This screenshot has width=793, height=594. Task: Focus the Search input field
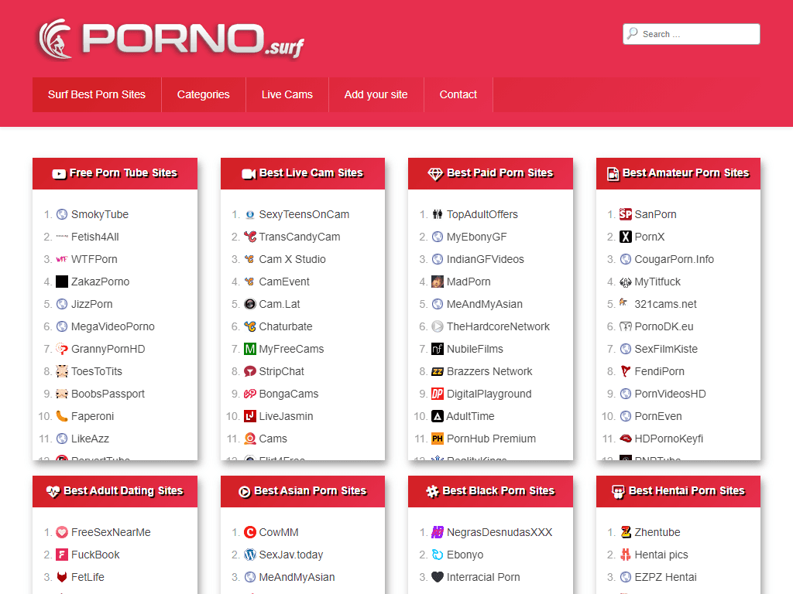pyautogui.click(x=697, y=34)
